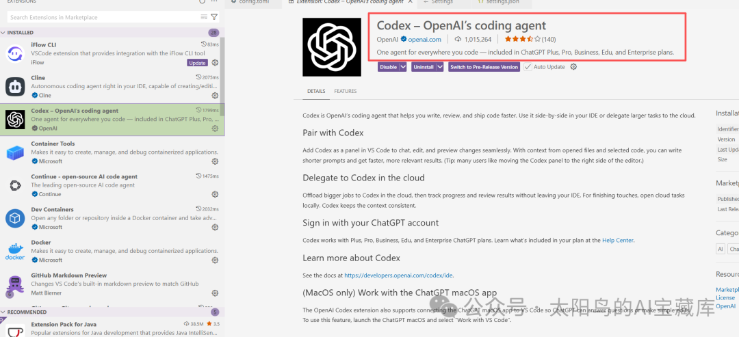Click the GitHub Markdown Preview octocat icon
Image resolution: width=739 pixels, height=337 pixels.
coord(15,285)
